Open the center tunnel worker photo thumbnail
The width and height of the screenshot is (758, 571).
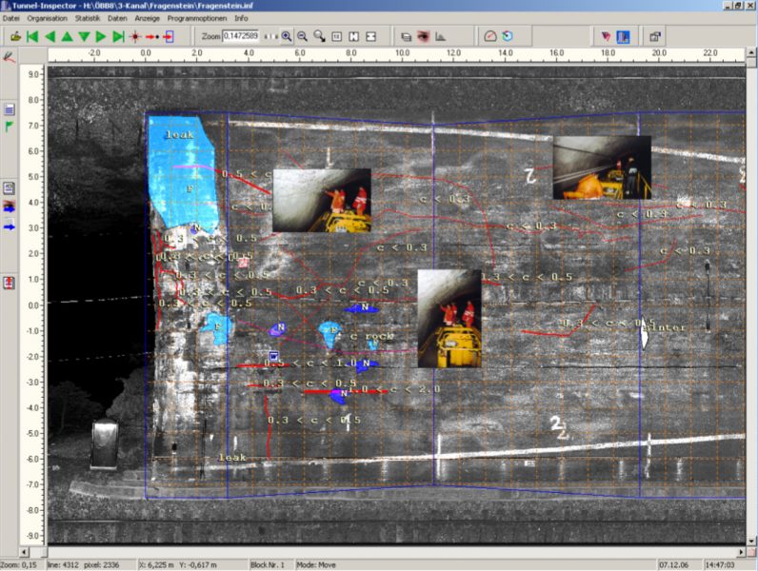pyautogui.click(x=449, y=318)
